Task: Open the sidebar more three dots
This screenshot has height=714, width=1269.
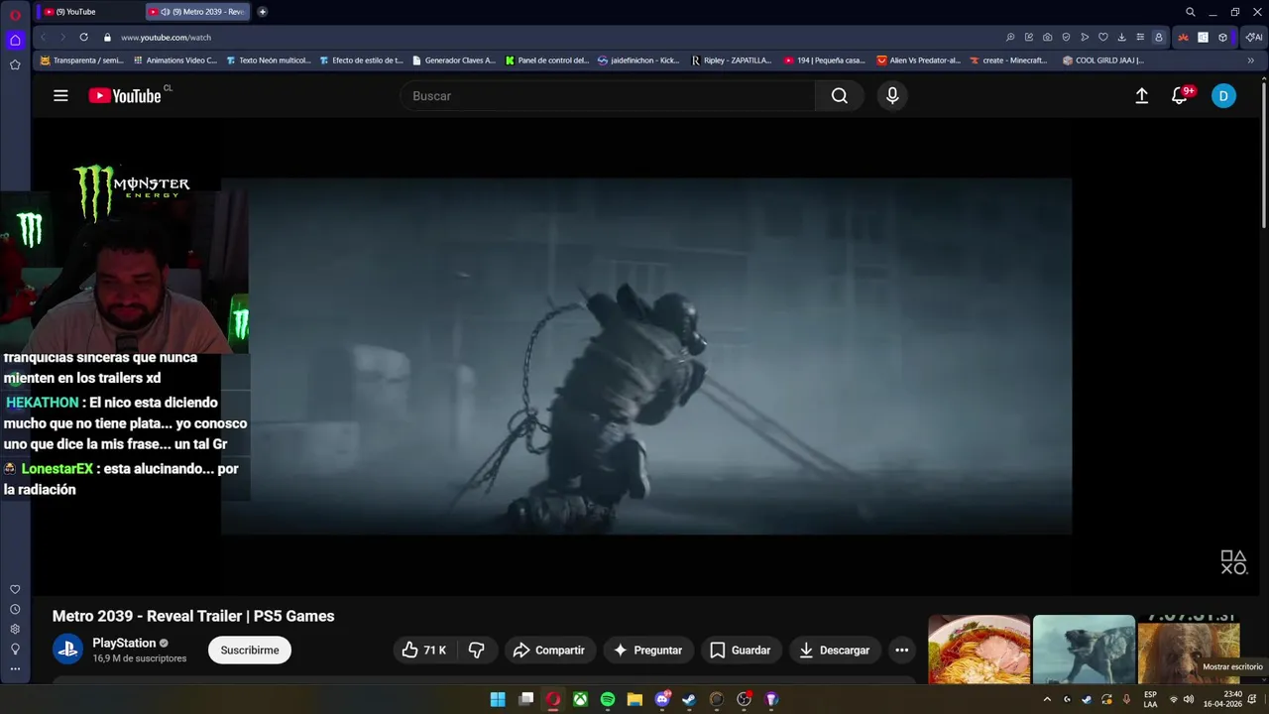Action: click(x=15, y=668)
